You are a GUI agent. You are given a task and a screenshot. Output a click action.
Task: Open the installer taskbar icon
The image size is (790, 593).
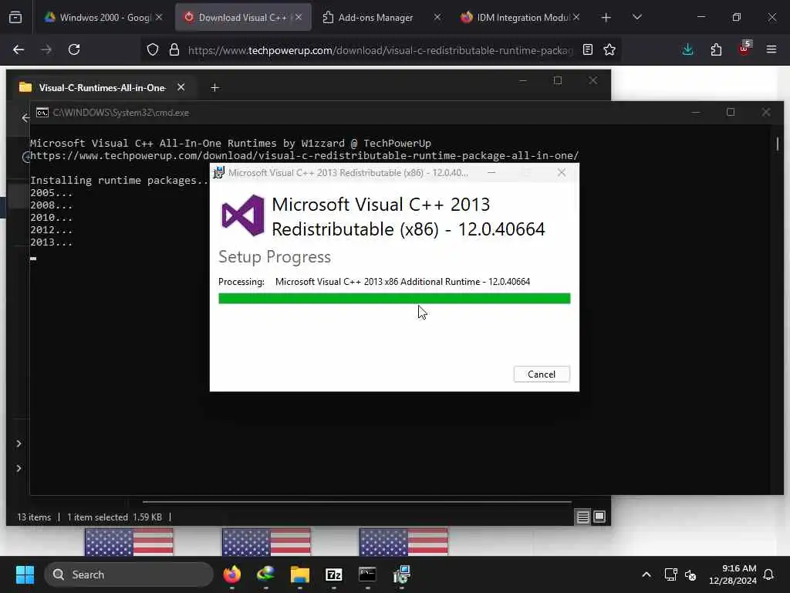click(401, 574)
